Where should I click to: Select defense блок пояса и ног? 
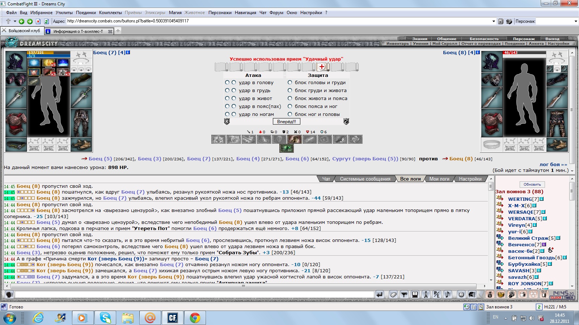pos(290,106)
